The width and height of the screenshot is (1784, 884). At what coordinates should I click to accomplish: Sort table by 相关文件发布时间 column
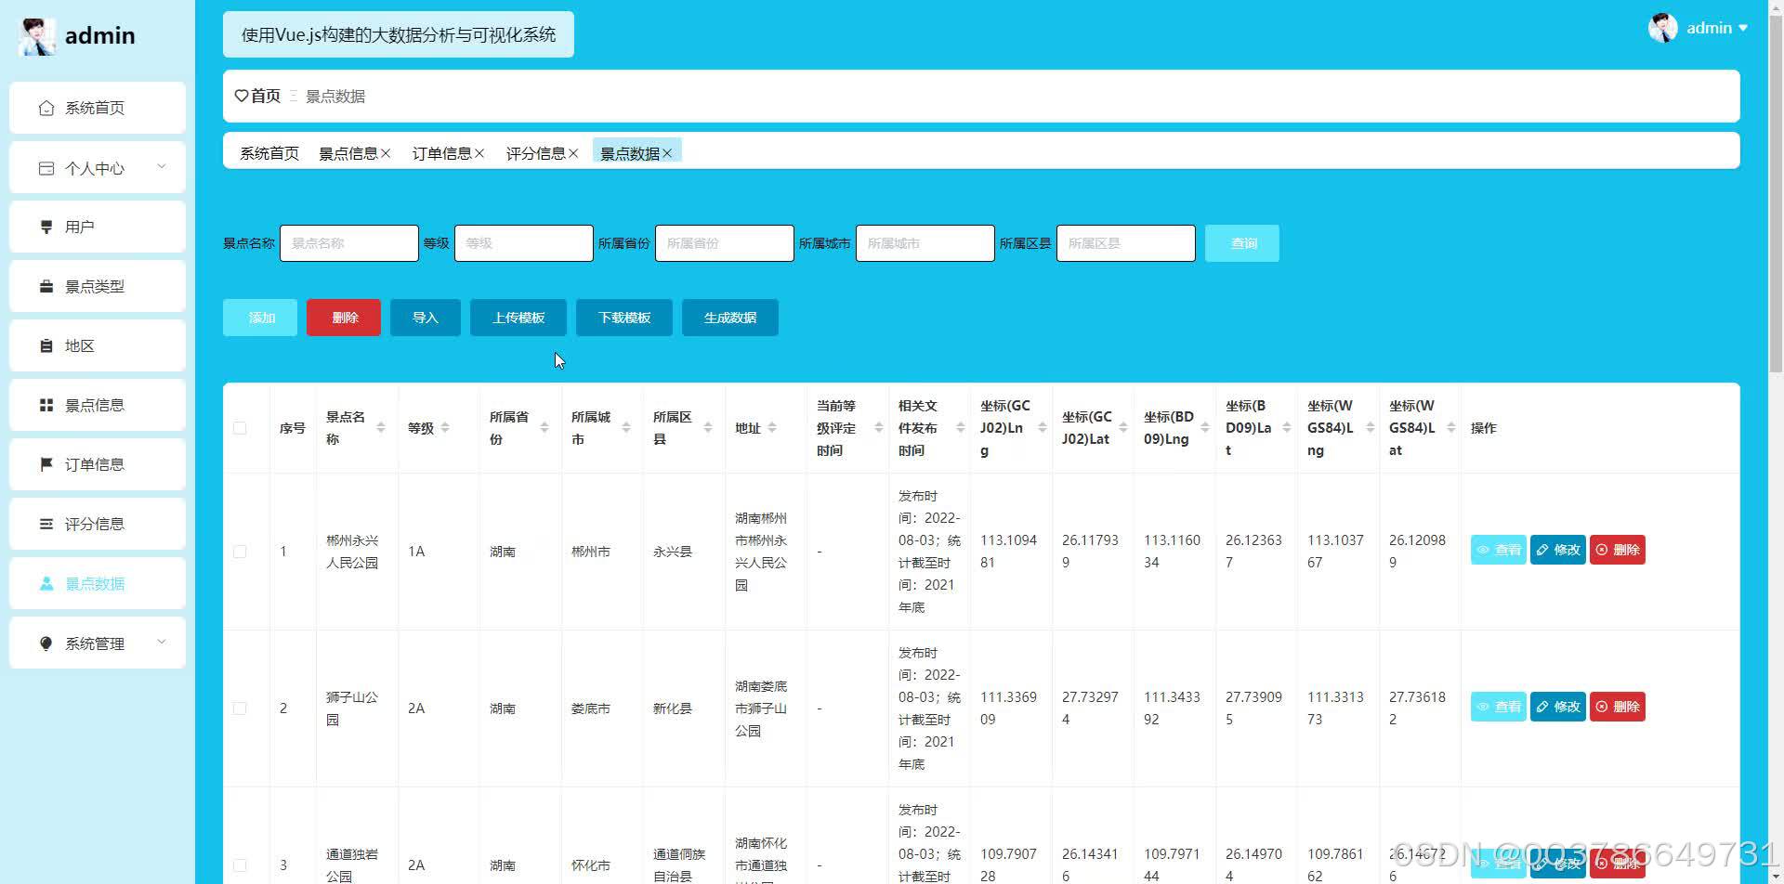click(961, 428)
